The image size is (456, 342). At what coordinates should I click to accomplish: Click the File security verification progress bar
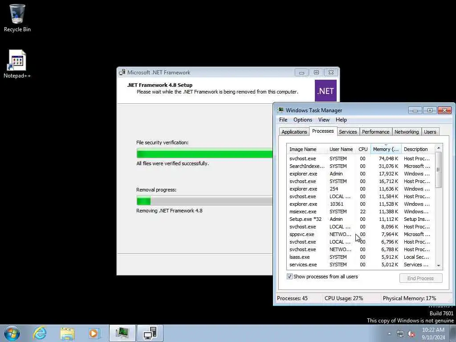click(204, 153)
